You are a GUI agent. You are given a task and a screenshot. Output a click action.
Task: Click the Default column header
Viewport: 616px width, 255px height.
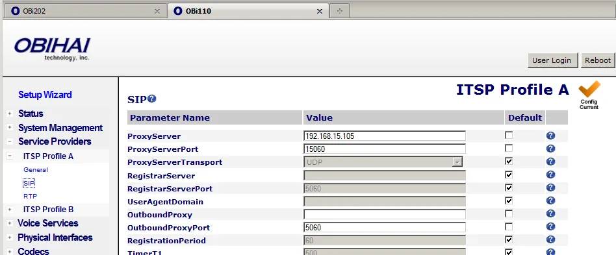525,117
